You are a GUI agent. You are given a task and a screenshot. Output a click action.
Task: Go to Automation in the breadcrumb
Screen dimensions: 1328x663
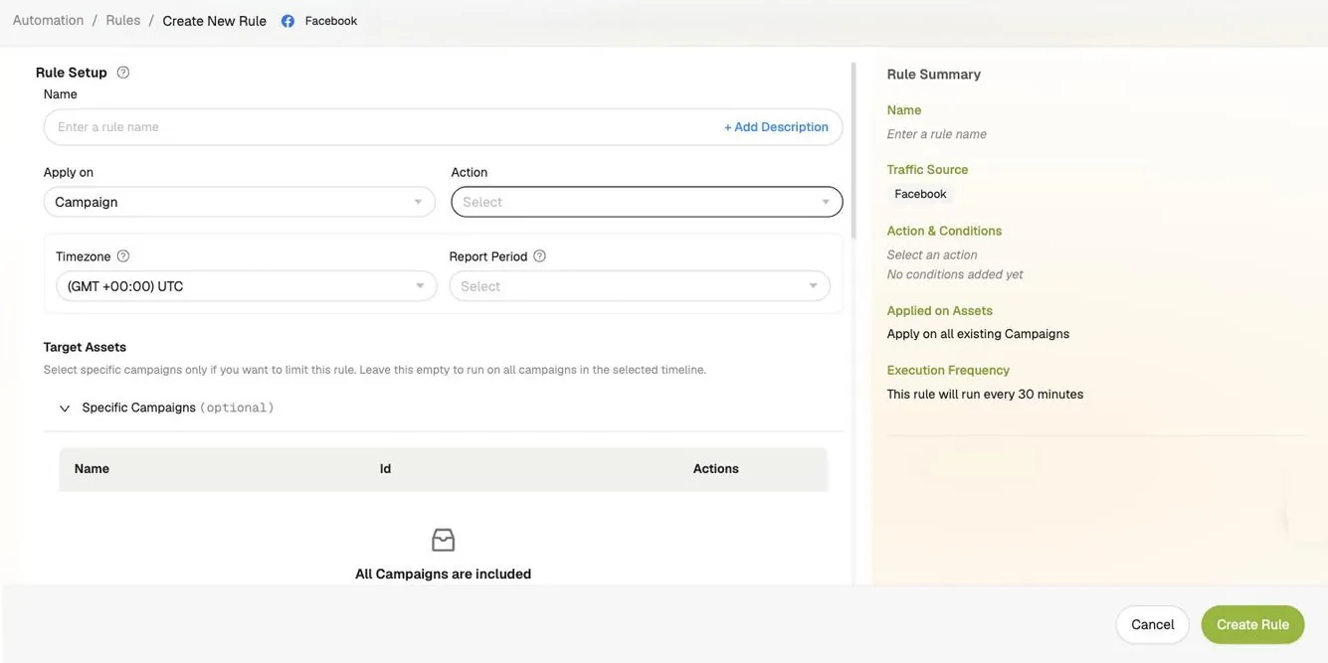(48, 20)
